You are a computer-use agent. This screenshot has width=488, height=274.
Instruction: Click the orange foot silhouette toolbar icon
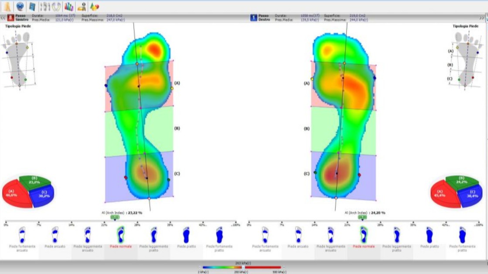pyautogui.click(x=7, y=7)
